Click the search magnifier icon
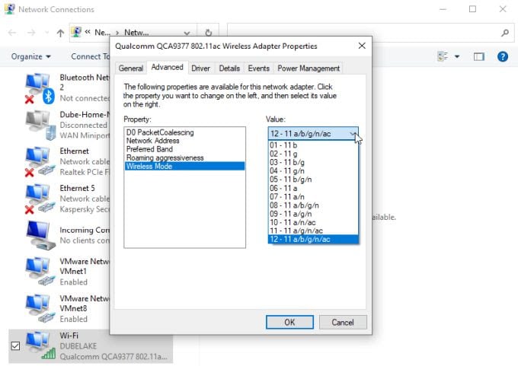 point(505,33)
